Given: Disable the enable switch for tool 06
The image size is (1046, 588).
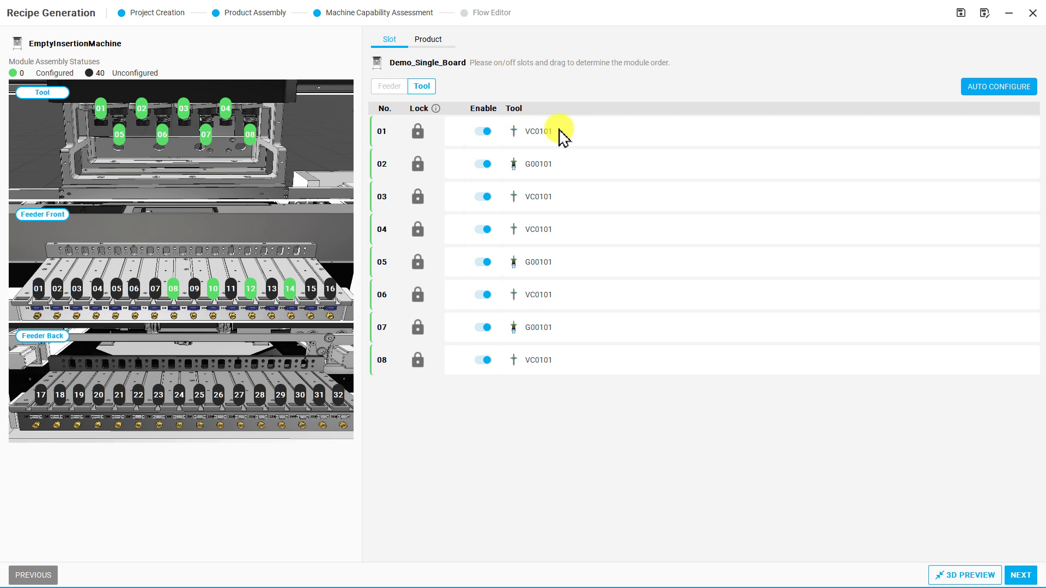Looking at the screenshot, I should pos(483,295).
